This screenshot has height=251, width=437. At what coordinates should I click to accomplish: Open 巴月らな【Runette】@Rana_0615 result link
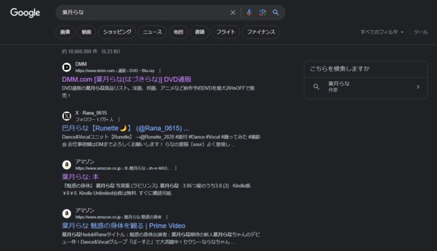(x=126, y=128)
